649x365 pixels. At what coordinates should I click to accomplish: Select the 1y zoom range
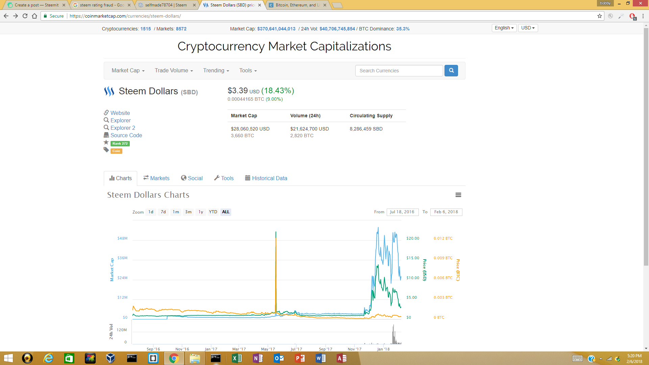pos(201,212)
